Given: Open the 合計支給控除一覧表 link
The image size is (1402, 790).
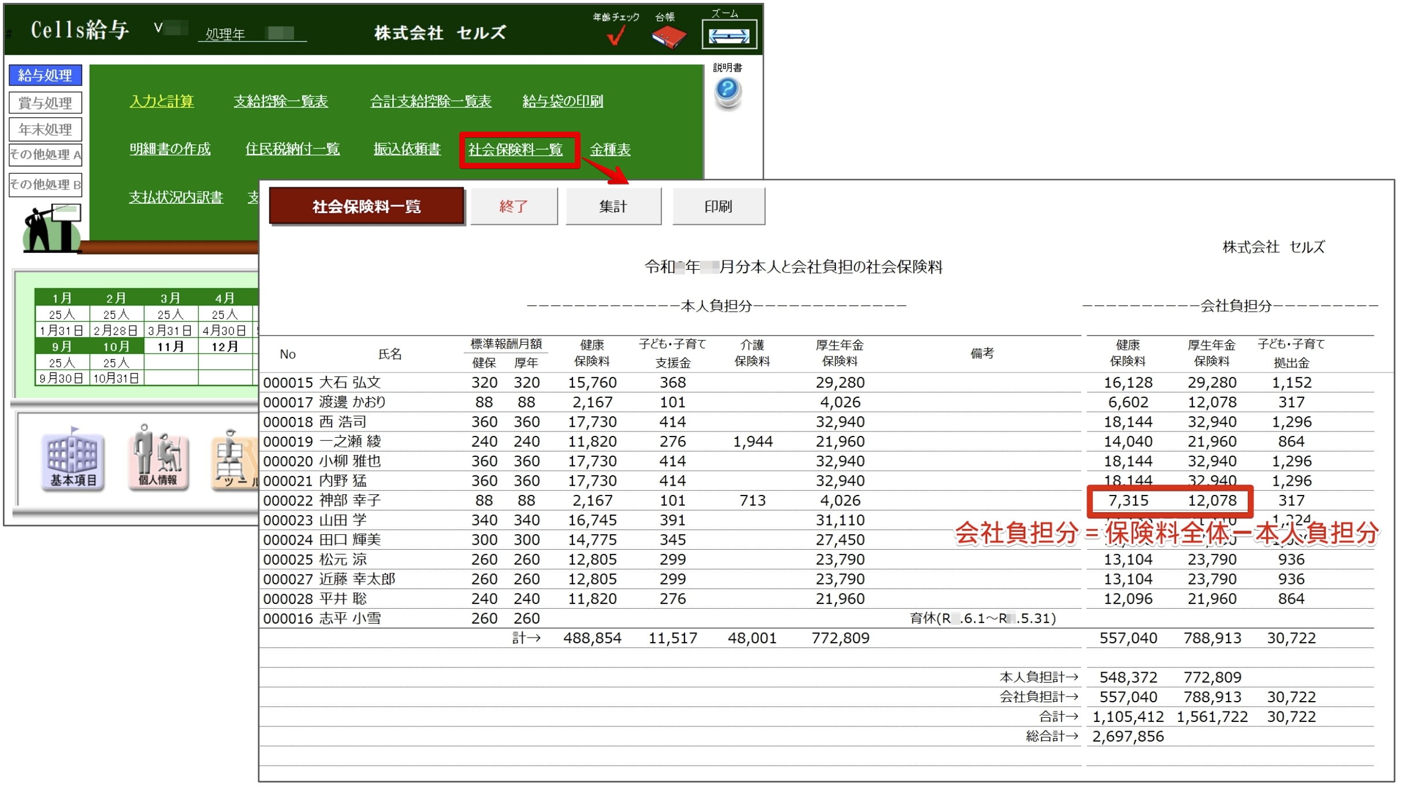Looking at the screenshot, I should click(x=431, y=102).
